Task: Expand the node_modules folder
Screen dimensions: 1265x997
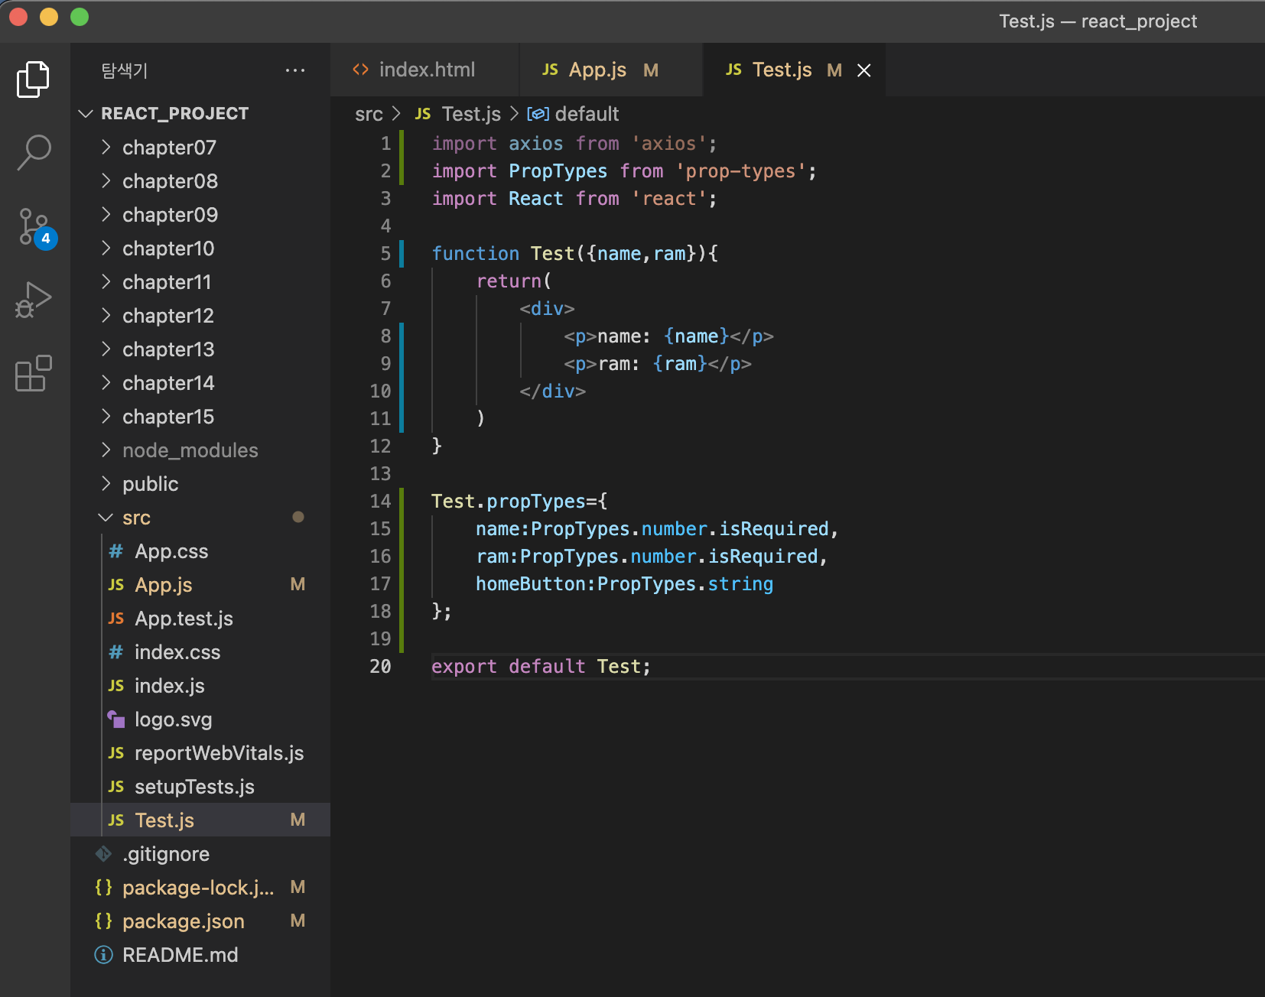Action: [x=190, y=450]
